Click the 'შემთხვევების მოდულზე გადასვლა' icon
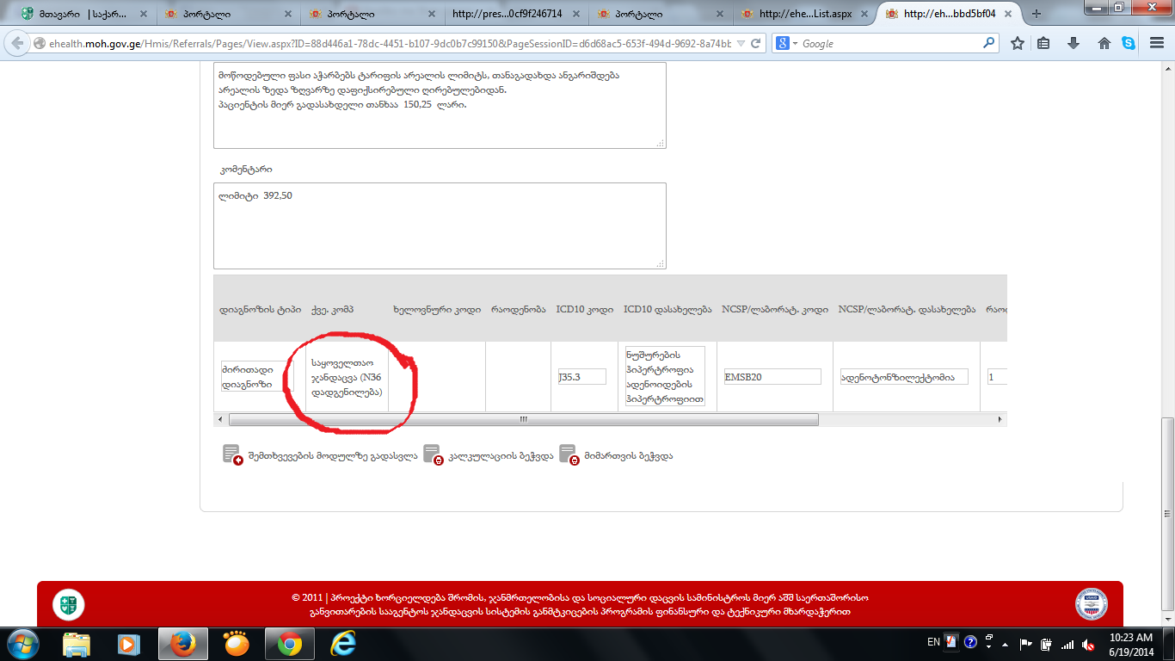Image resolution: width=1175 pixels, height=661 pixels. pos(232,455)
